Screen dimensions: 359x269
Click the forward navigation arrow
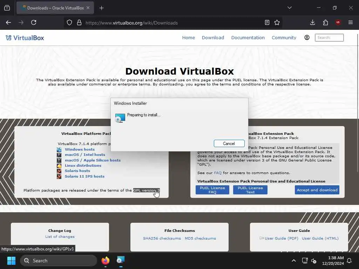point(21,23)
